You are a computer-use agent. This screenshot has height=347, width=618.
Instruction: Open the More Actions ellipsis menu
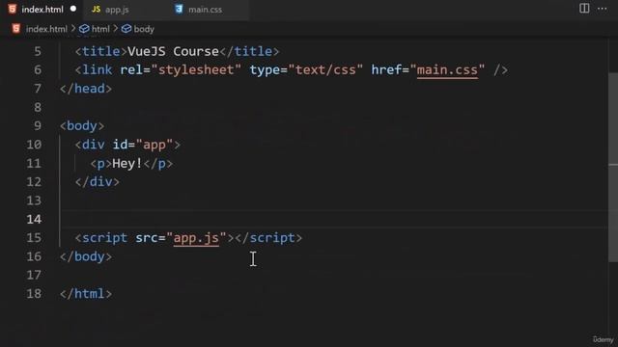(602, 9)
